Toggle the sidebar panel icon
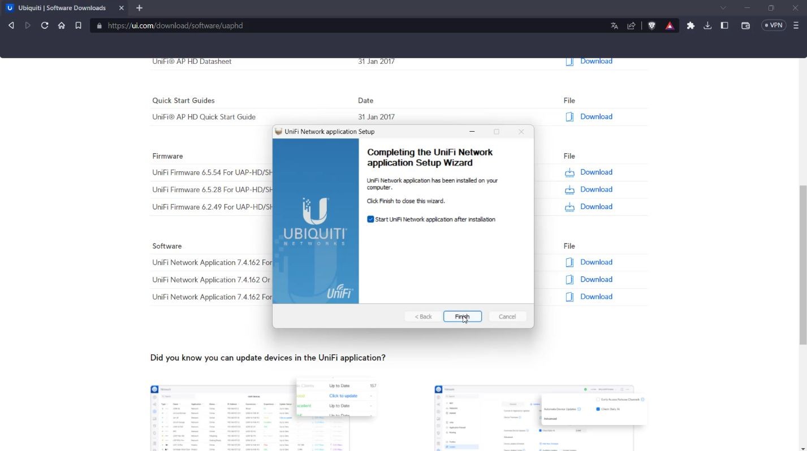807x451 pixels. pos(724,25)
